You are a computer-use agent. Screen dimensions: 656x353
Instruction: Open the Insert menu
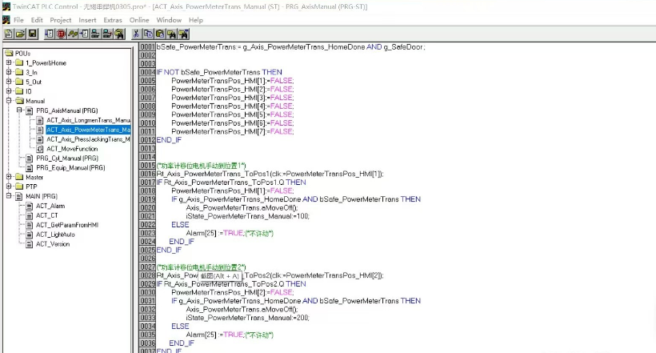[87, 20]
